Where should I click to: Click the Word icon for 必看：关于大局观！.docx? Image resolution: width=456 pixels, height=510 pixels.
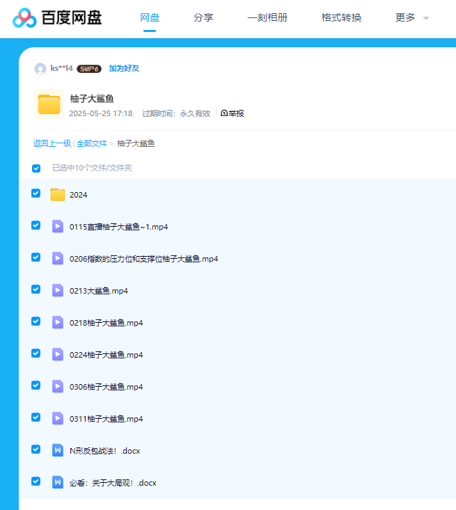[x=58, y=482]
